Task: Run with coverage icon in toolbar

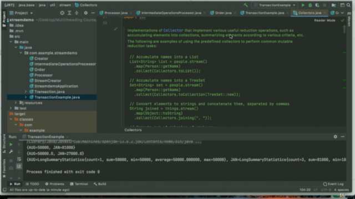Action: click(x=317, y=5)
